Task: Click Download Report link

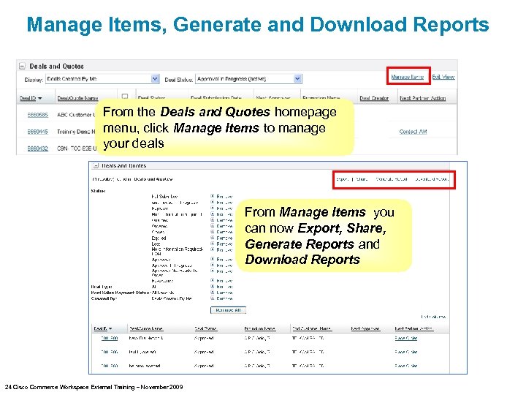Action: 432,179
